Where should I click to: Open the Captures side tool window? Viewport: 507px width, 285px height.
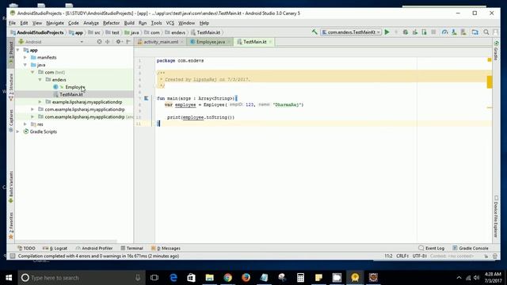10,120
